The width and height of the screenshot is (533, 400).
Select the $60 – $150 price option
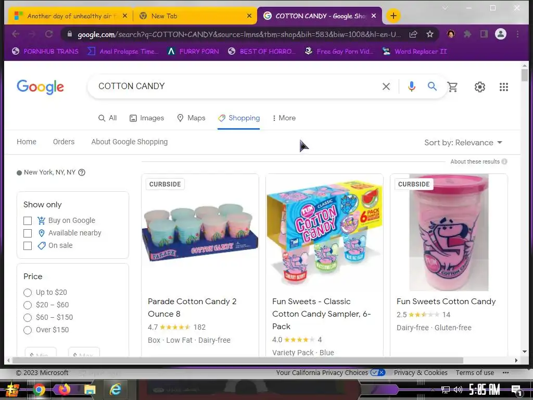pos(28,318)
